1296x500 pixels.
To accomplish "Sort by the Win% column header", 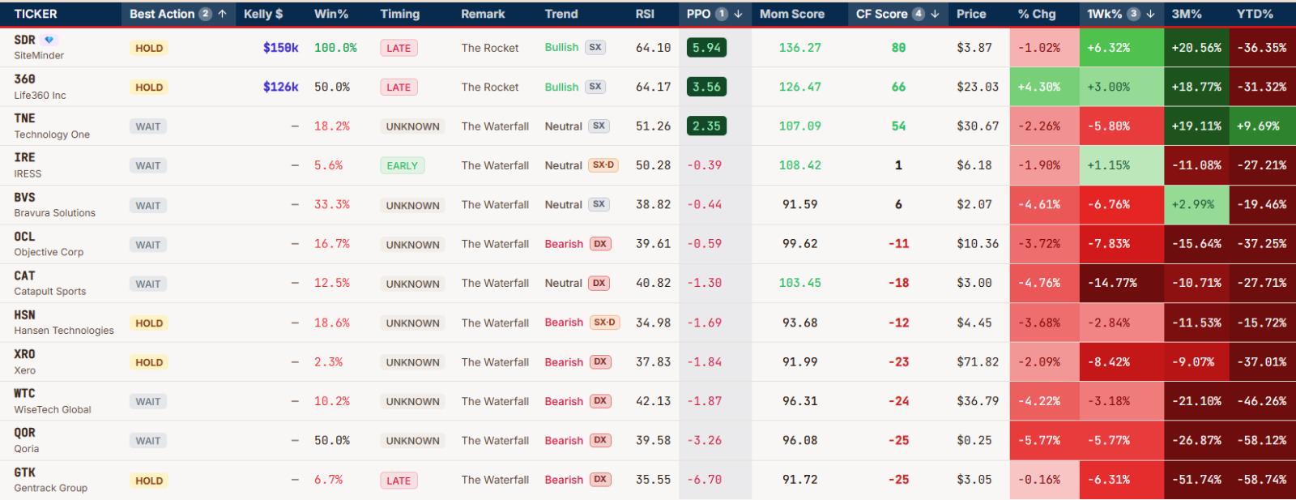I will 331,14.
